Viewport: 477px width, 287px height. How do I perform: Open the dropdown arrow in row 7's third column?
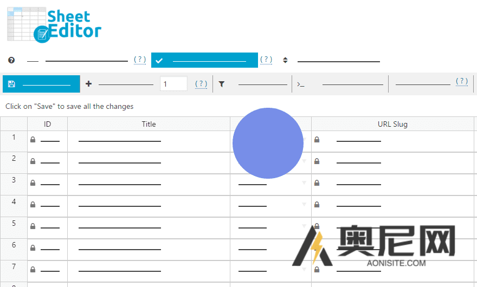click(x=304, y=269)
